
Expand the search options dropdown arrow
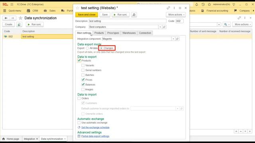point(229,25)
